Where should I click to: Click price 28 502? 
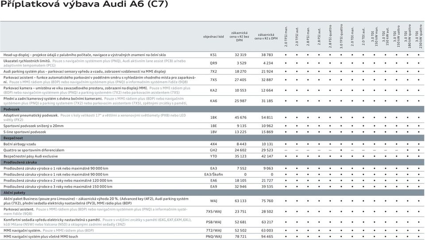[x=267, y=212]
